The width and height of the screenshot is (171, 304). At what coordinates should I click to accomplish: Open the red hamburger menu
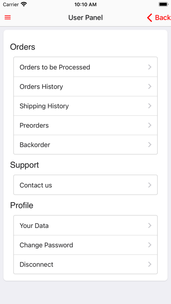[x=7, y=17]
